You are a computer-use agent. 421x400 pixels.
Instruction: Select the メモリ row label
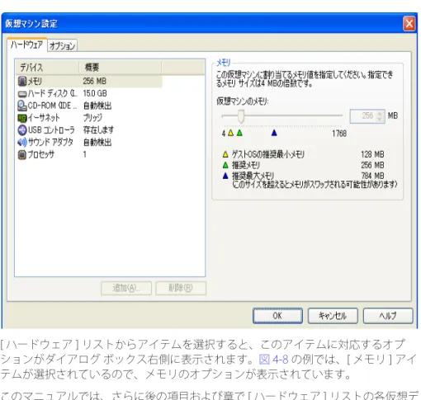click(35, 81)
